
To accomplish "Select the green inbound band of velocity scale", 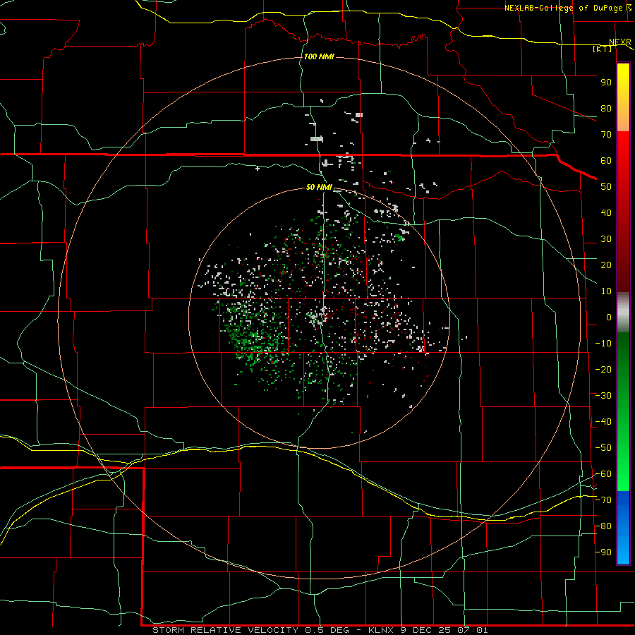I will click(623, 411).
